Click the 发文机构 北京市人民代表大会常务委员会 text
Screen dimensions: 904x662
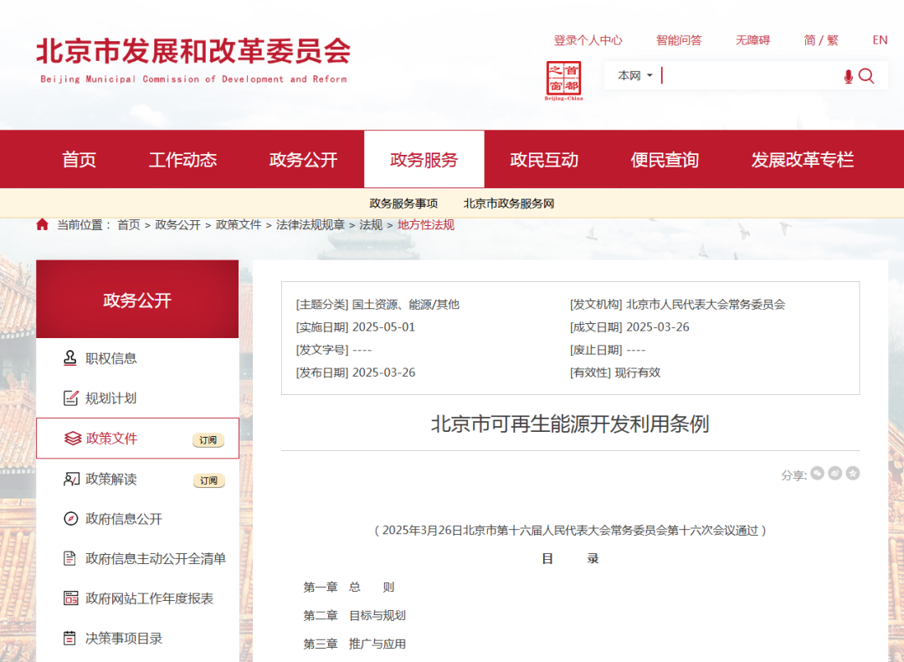coord(678,304)
